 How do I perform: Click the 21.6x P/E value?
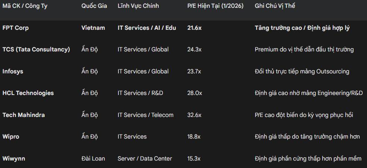pyautogui.click(x=194, y=28)
